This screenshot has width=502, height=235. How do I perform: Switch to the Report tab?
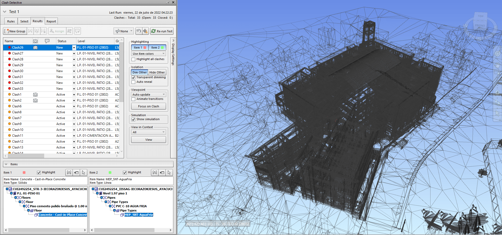51,21
